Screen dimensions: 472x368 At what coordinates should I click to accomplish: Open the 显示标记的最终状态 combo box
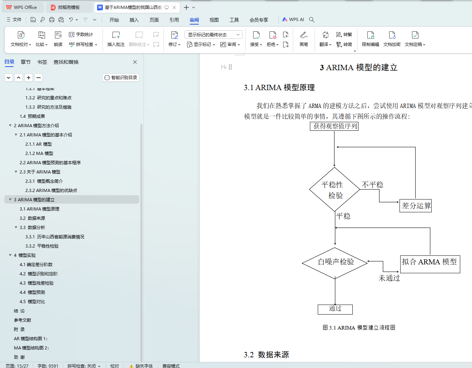click(214, 35)
